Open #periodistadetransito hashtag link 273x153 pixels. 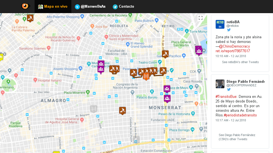pyautogui.click(x=240, y=115)
